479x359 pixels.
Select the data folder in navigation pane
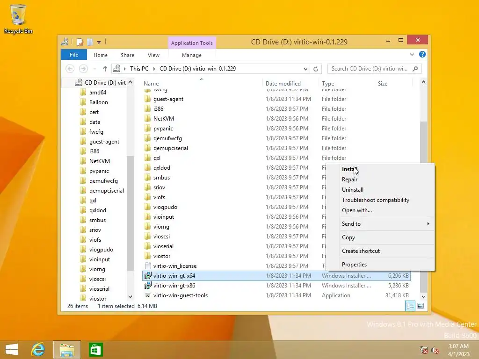(x=94, y=122)
